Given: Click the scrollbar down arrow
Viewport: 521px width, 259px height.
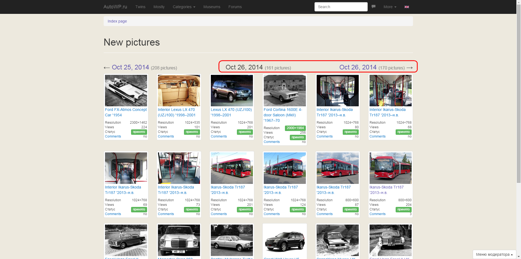Looking at the screenshot, I should pyautogui.click(x=519, y=257).
